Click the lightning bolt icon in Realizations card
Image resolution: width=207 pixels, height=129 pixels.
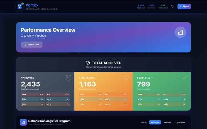pos(126,77)
